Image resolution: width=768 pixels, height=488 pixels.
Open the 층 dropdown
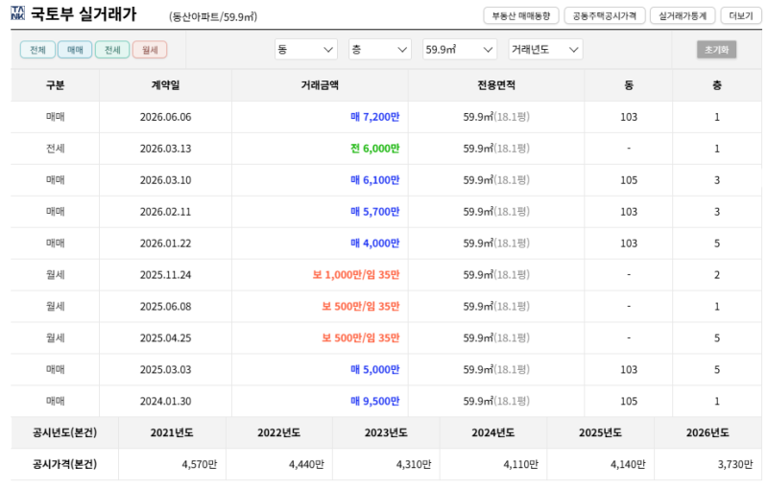pyautogui.click(x=380, y=50)
